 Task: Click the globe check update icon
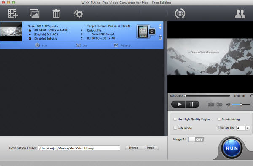click(180, 13)
